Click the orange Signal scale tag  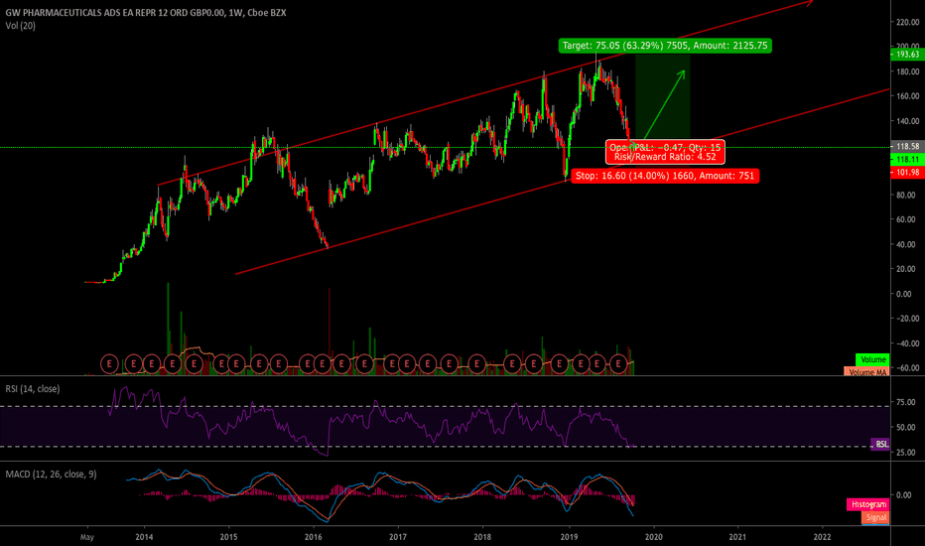click(x=875, y=517)
